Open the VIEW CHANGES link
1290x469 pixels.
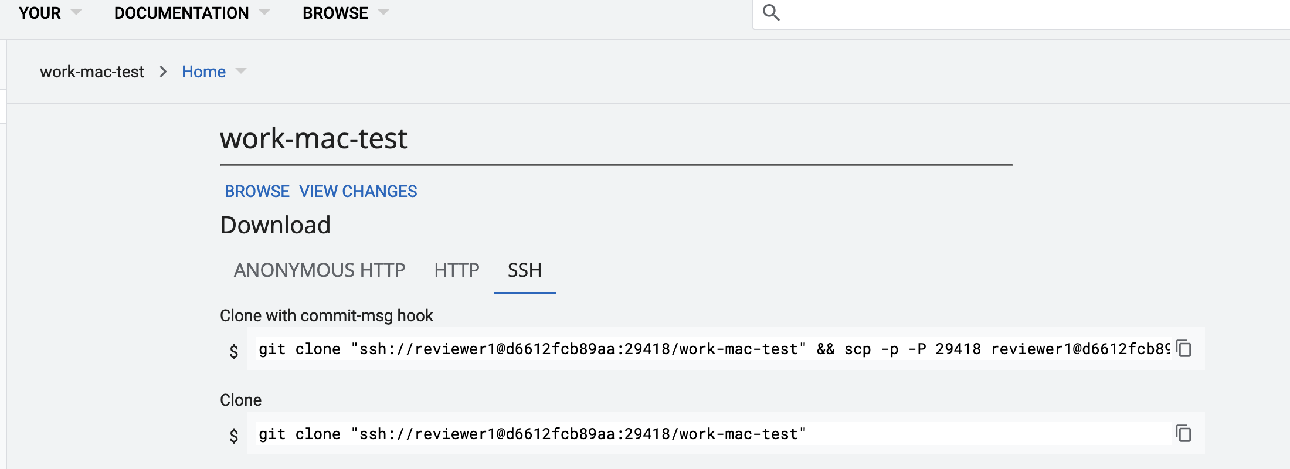point(358,191)
